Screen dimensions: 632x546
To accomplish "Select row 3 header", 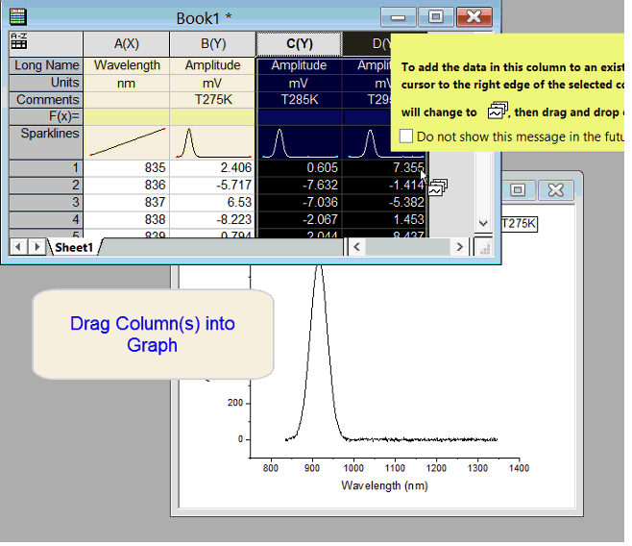I will click(46, 203).
